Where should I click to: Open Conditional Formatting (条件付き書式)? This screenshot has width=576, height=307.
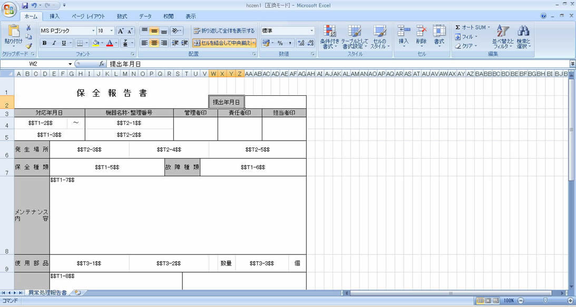329,37
